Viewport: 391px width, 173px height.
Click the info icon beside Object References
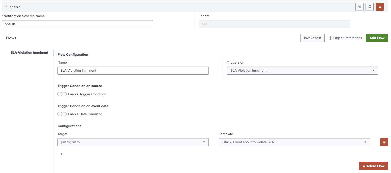pyautogui.click(x=330, y=38)
